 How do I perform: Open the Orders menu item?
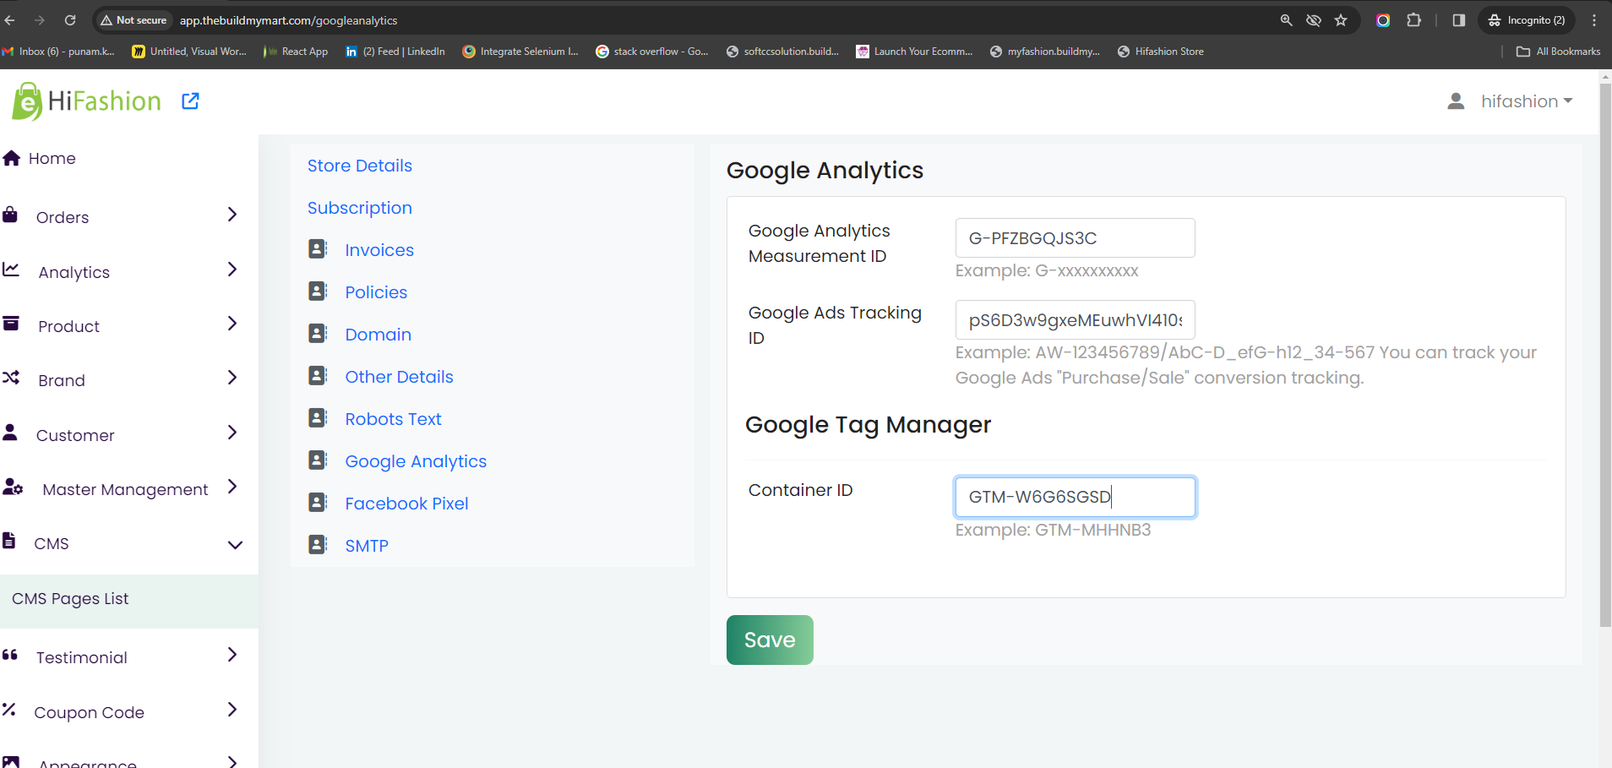click(63, 217)
